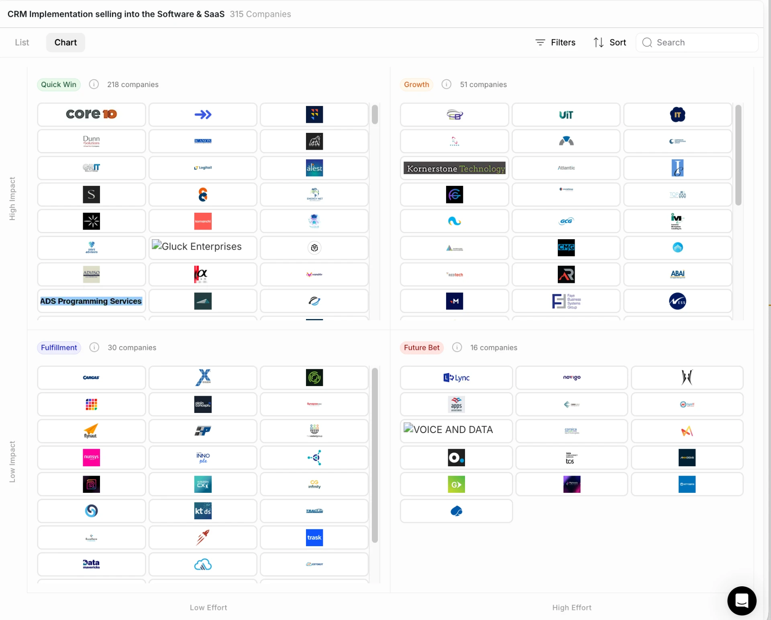The image size is (771, 620).
Task: Click the Growth quadrant scrollbar
Action: click(x=738, y=155)
